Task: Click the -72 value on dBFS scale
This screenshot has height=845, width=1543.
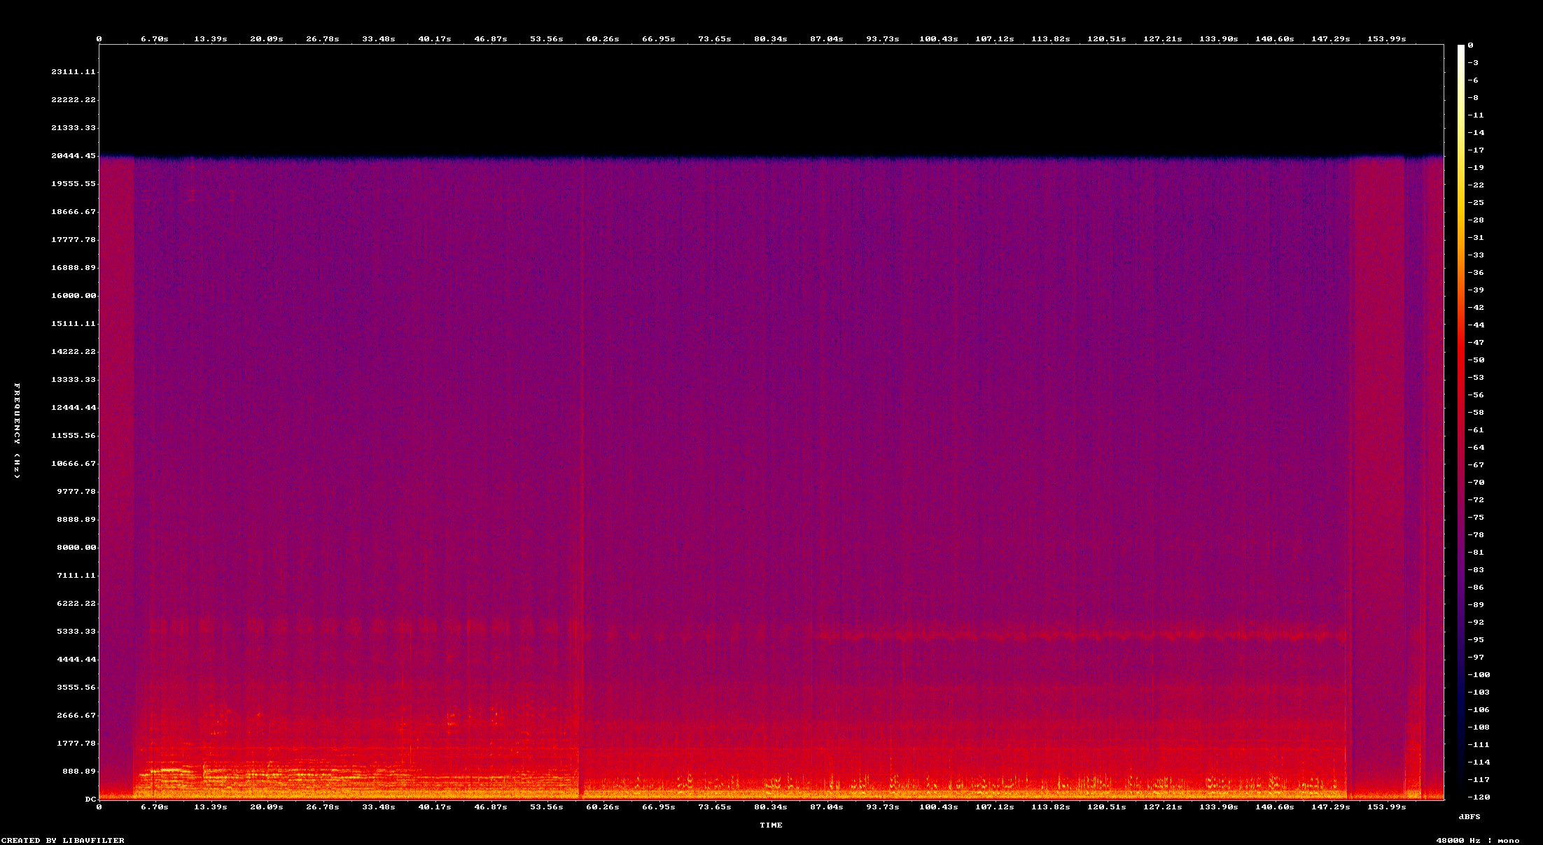Action: point(1476,500)
